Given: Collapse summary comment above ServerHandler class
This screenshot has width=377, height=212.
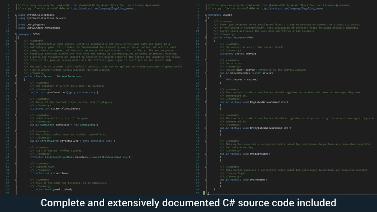Looking at the screenshot, I should pyautogui.click(x=206, y=21).
